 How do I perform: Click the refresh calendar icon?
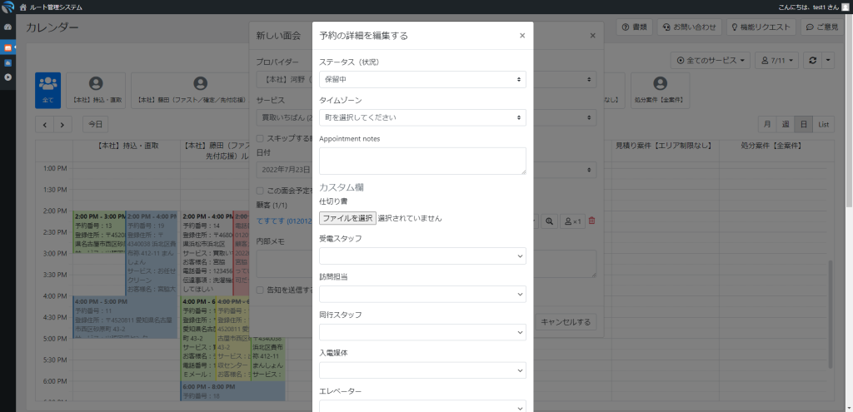812,61
